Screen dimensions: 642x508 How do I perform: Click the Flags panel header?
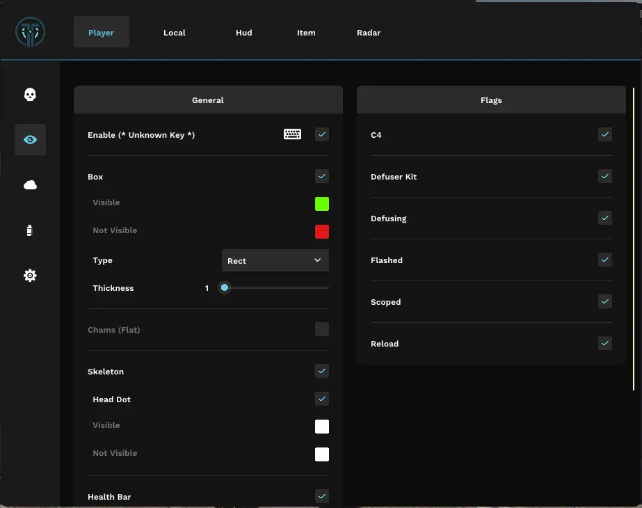(491, 100)
